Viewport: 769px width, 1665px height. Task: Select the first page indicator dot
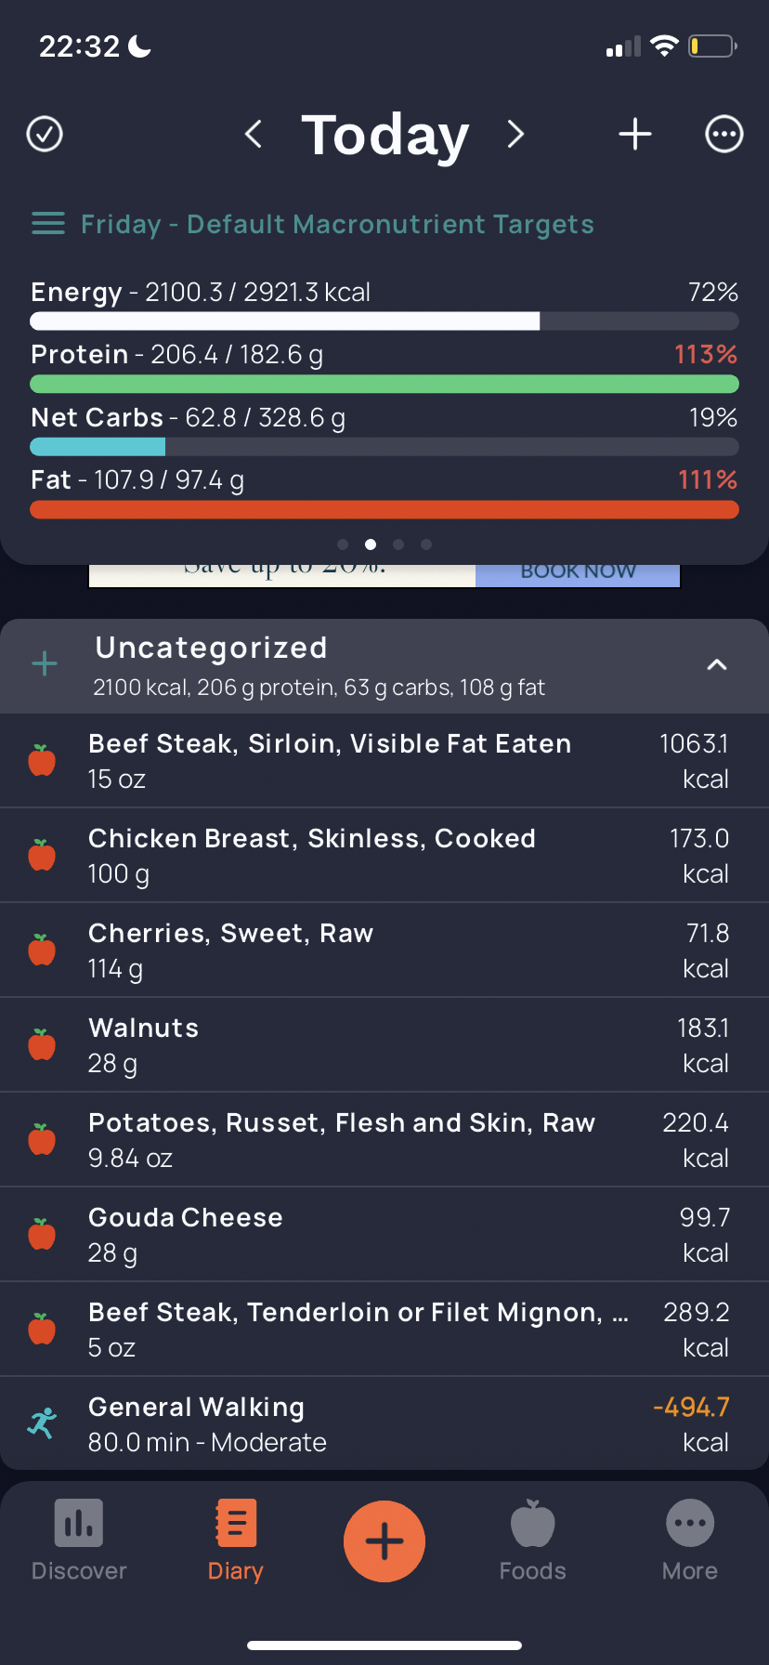[x=343, y=544]
